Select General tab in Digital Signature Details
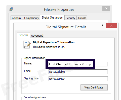 (23, 35)
